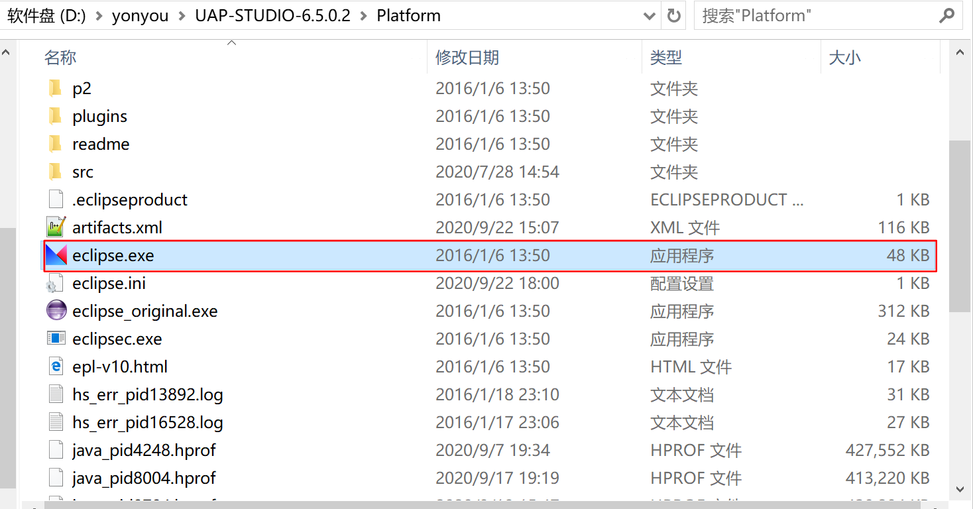Select the src folder name
Viewport: 973px width, 509px height.
point(83,172)
